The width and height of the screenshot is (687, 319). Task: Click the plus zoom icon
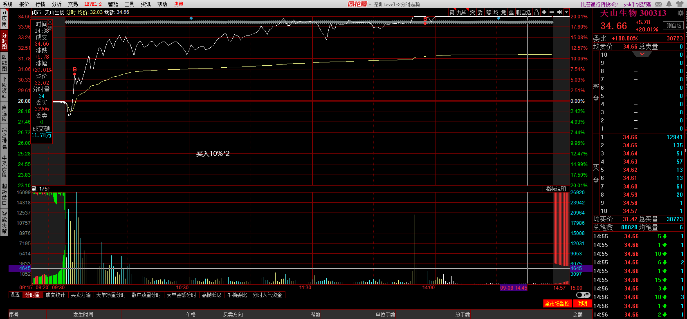point(544,12)
